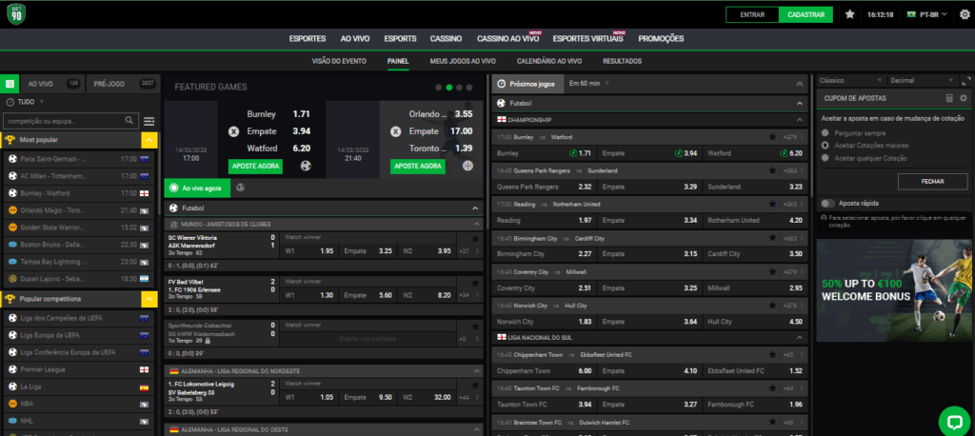This screenshot has height=436, width=975.
Task: Collapse the Most popular section
Action: tap(149, 139)
